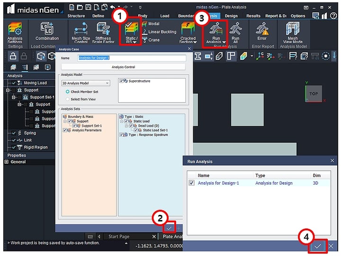
Task: Collapse the Static Load node
Action: 122,121
